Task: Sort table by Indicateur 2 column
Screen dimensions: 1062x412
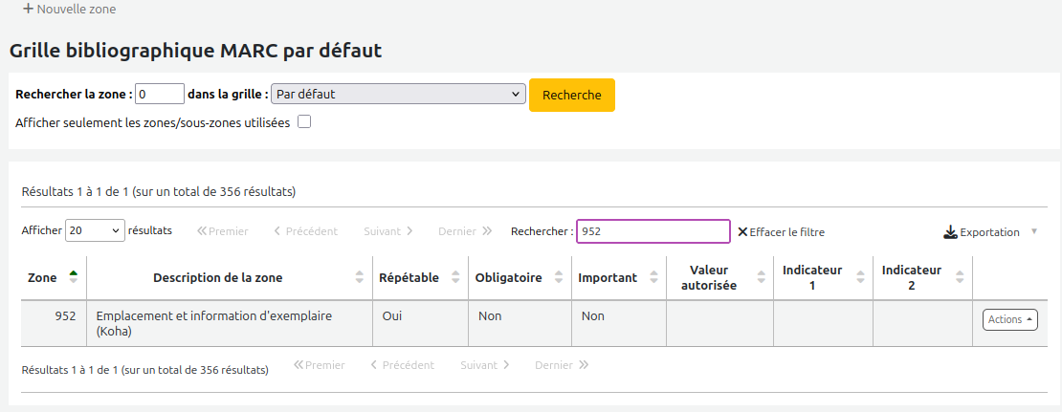Action: click(x=911, y=278)
